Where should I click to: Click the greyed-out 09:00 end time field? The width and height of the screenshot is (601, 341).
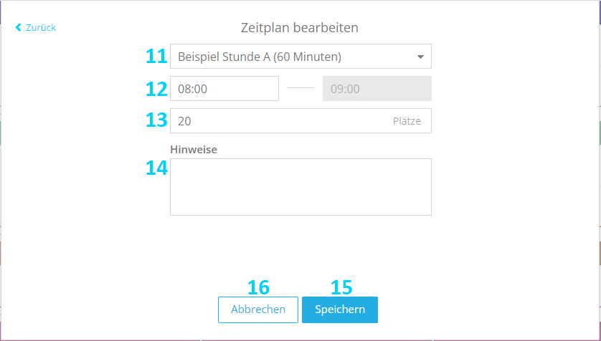(377, 88)
